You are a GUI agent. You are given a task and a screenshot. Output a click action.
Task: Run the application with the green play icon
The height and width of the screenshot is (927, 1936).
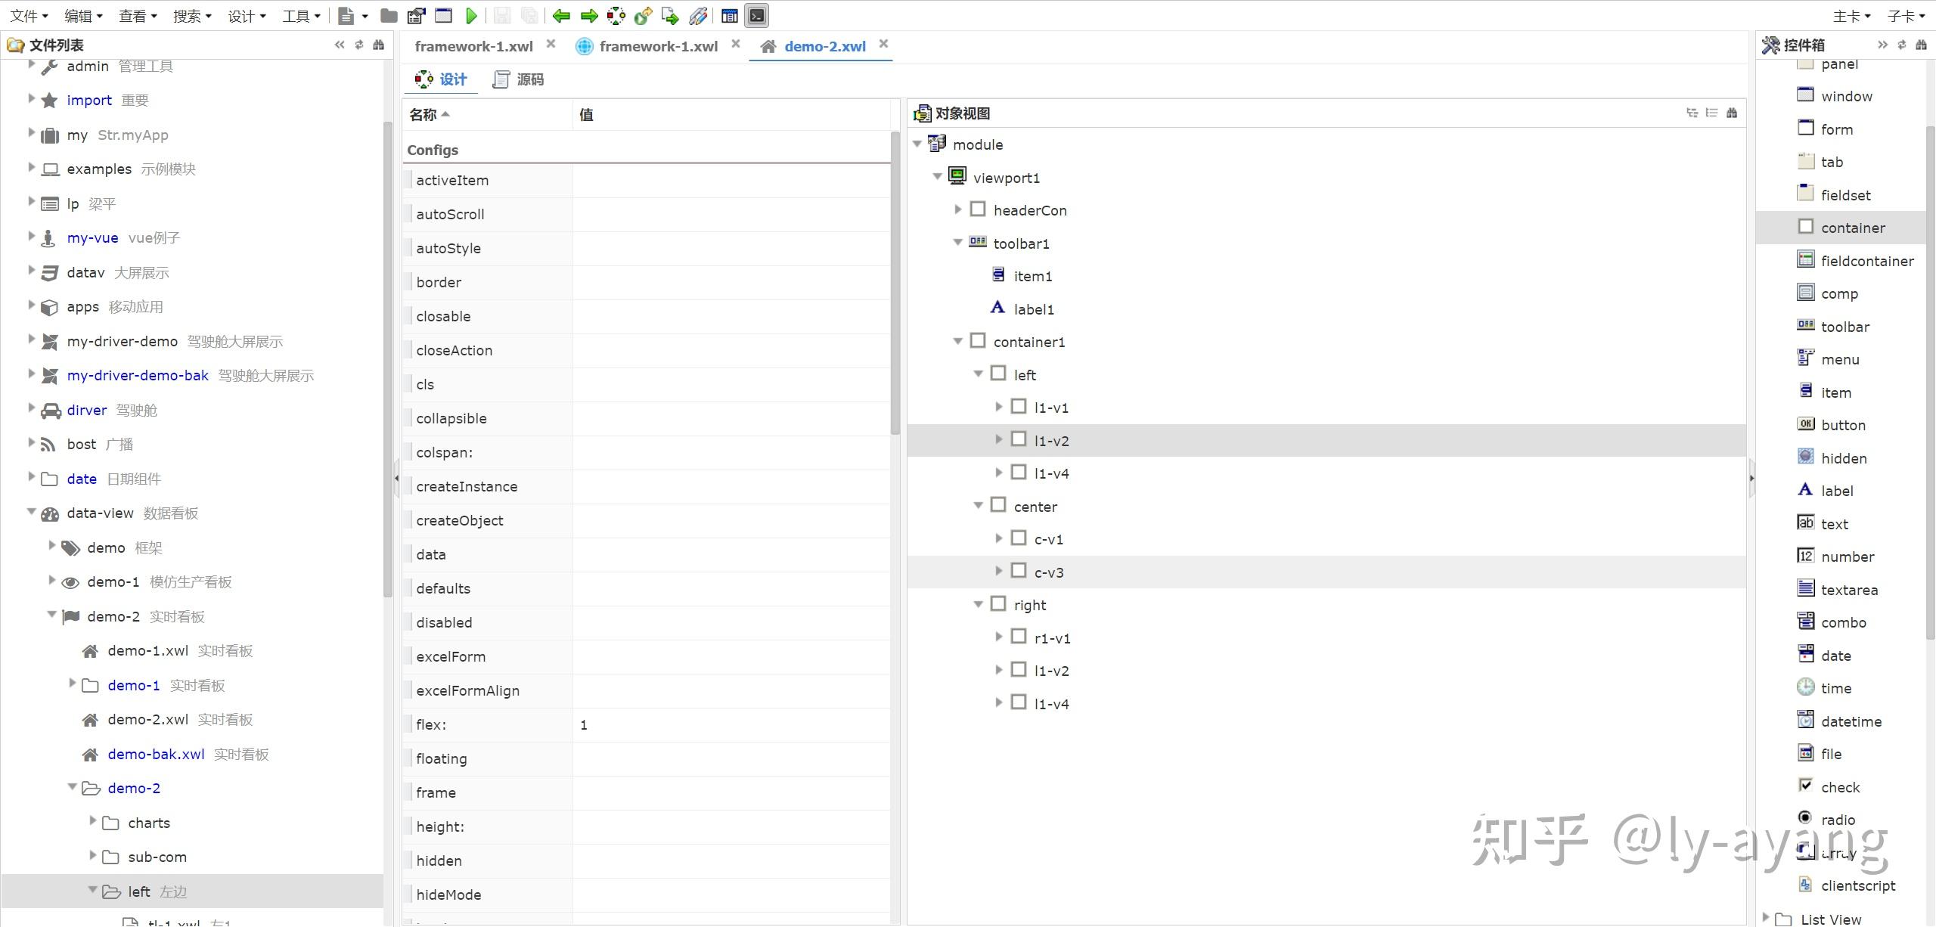coord(471,15)
